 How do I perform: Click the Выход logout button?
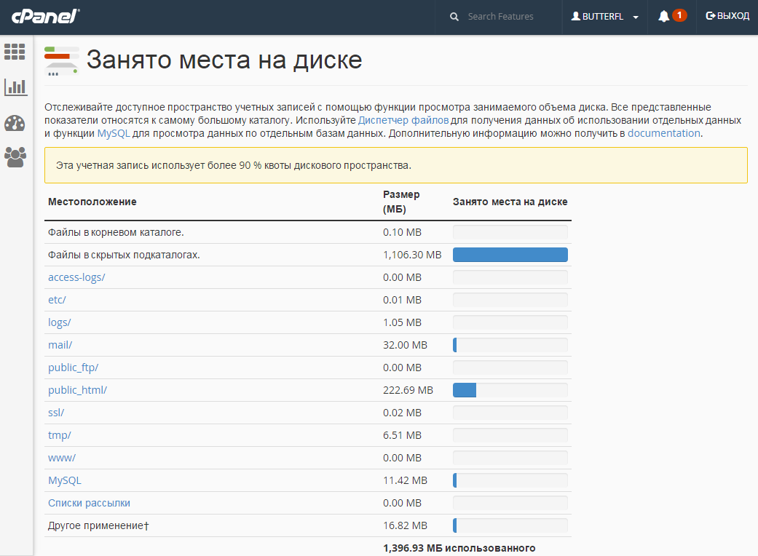[x=727, y=16]
